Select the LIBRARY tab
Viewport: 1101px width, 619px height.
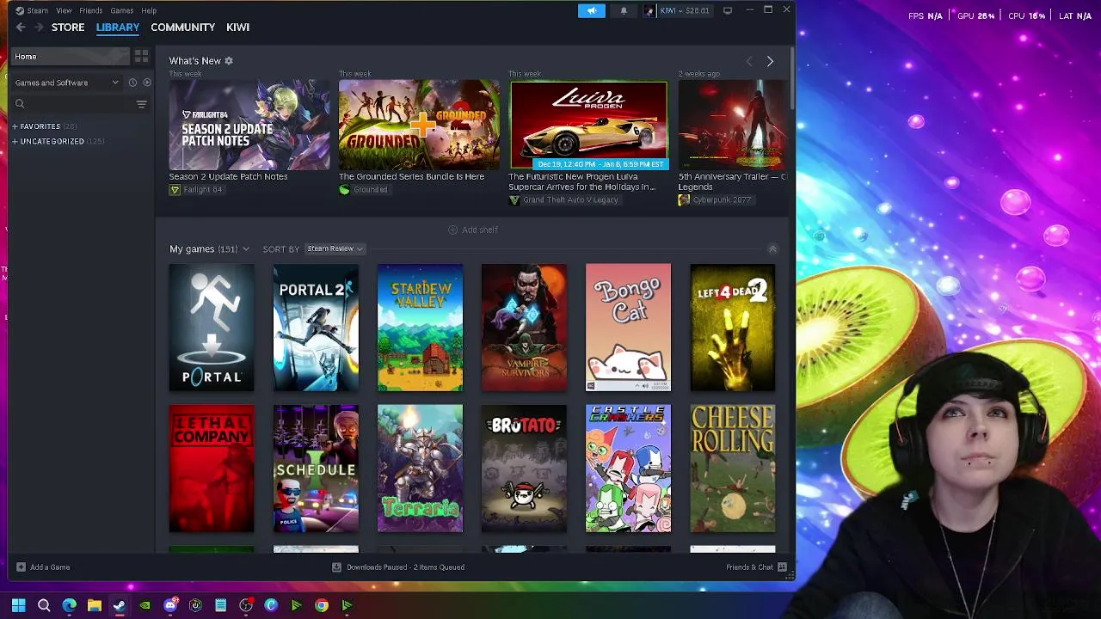pos(118,28)
